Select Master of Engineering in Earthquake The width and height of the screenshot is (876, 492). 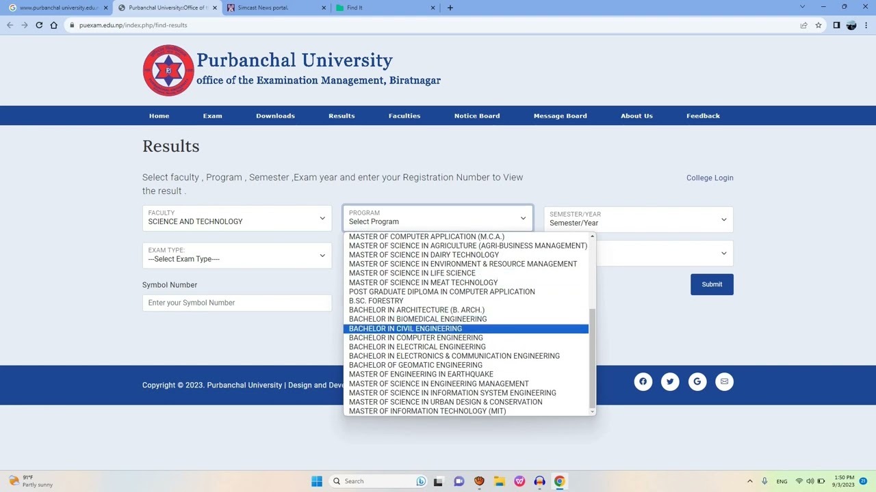[x=465, y=374]
